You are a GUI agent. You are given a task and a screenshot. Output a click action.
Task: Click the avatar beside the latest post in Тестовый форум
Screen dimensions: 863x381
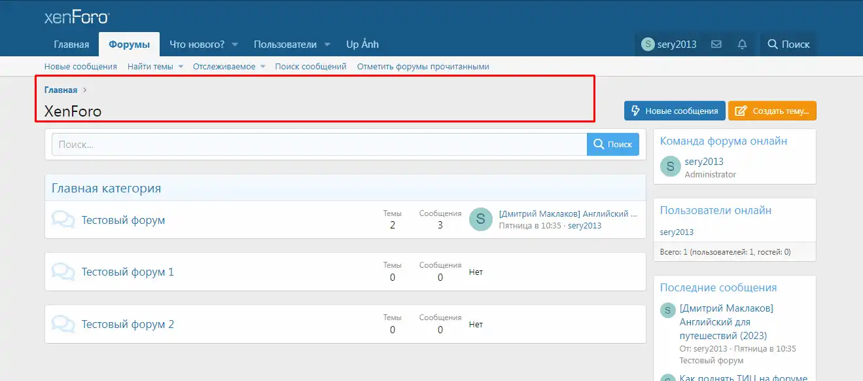click(x=480, y=220)
